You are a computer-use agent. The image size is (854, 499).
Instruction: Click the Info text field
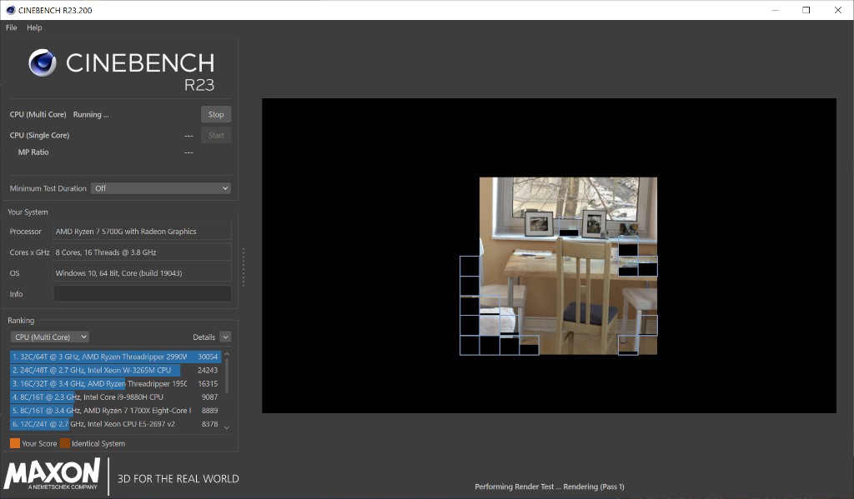click(x=142, y=294)
